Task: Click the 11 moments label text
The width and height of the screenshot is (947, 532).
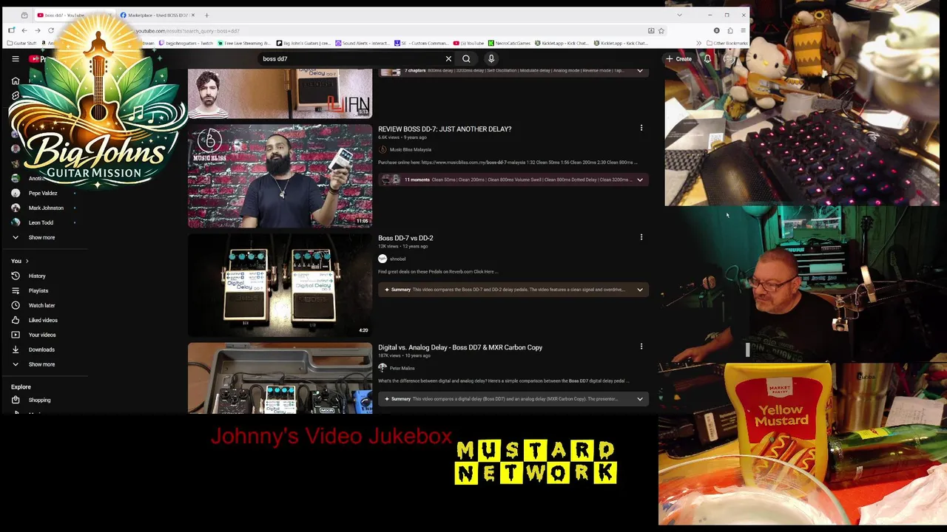Action: [x=417, y=180]
